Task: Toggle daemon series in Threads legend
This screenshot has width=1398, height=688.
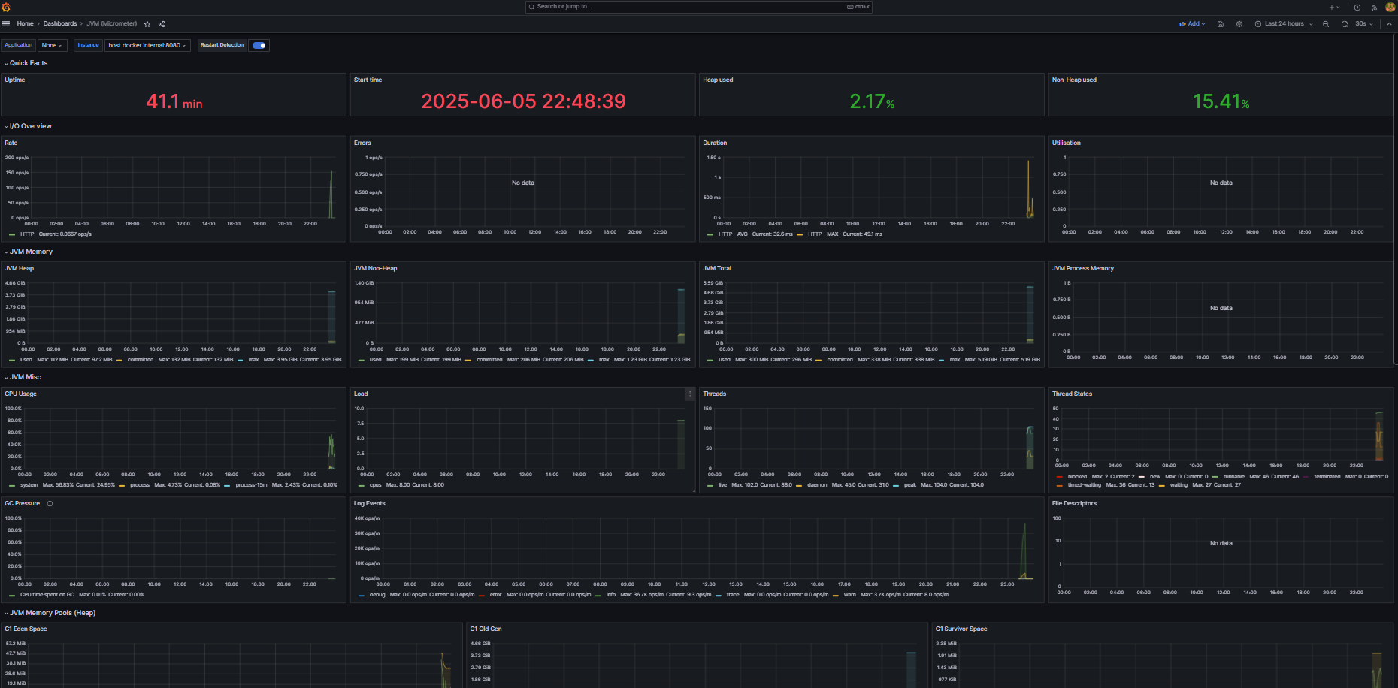Action: pos(817,485)
